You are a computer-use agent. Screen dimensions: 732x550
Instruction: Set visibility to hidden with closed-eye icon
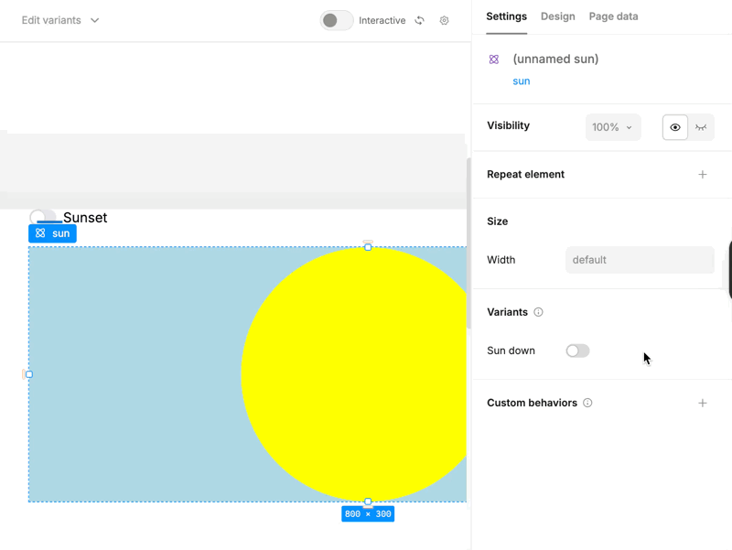[x=701, y=127]
